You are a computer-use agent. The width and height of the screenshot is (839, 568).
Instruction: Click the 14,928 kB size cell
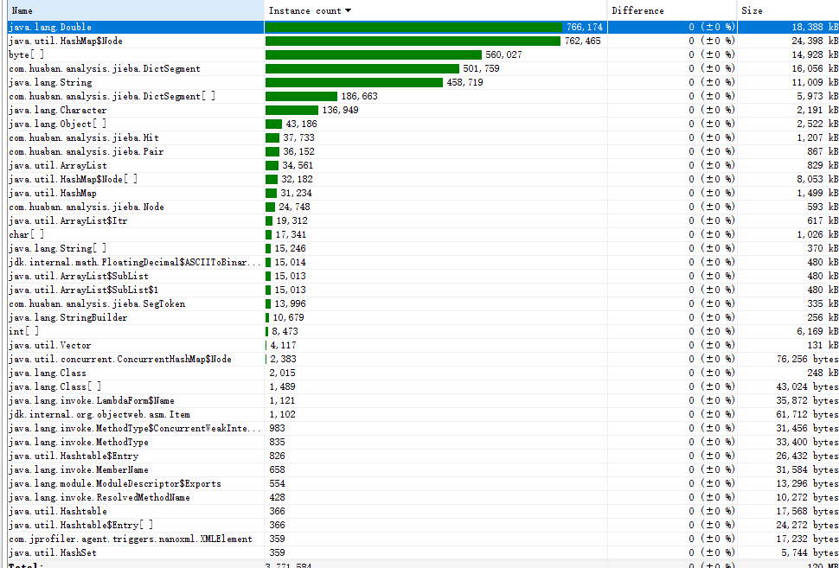788,55
